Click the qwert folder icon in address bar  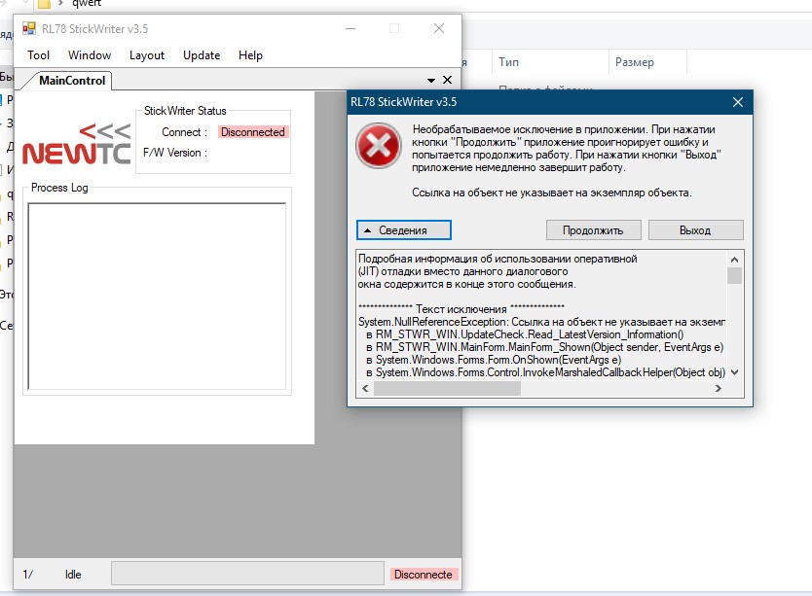(44, 3)
